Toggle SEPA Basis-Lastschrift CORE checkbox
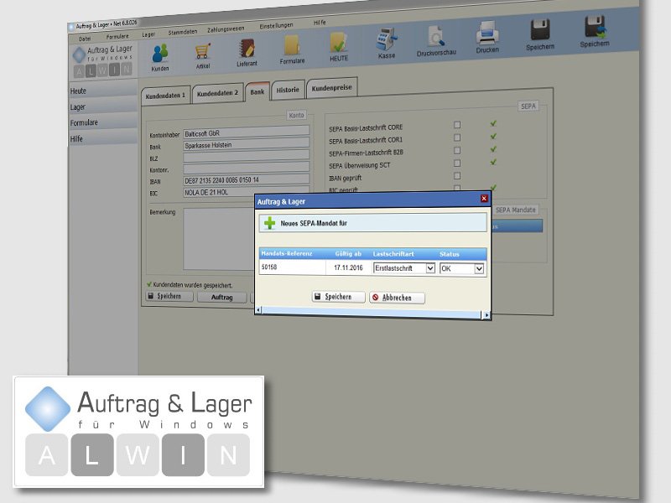 tap(457, 125)
